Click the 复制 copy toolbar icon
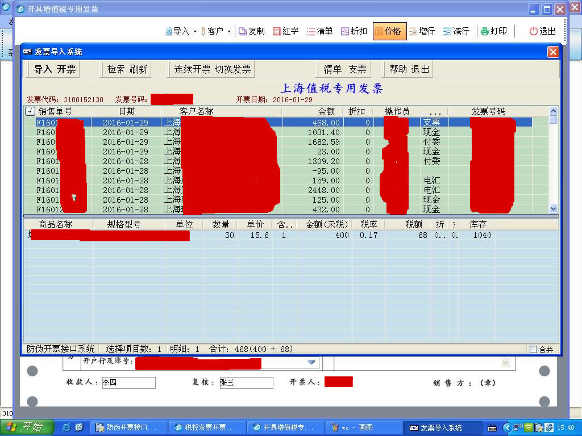The height and width of the screenshot is (436, 582). click(252, 31)
